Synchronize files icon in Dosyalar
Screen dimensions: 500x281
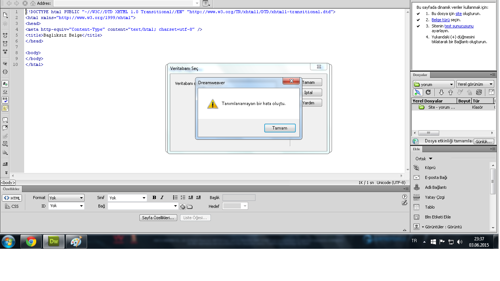click(x=479, y=93)
